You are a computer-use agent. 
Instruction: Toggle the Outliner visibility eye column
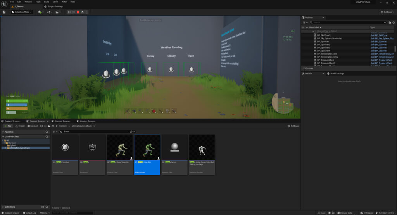pyautogui.click(x=303, y=27)
